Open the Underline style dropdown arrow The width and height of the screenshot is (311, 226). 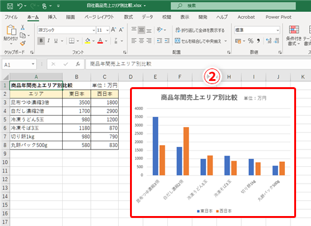point(62,41)
